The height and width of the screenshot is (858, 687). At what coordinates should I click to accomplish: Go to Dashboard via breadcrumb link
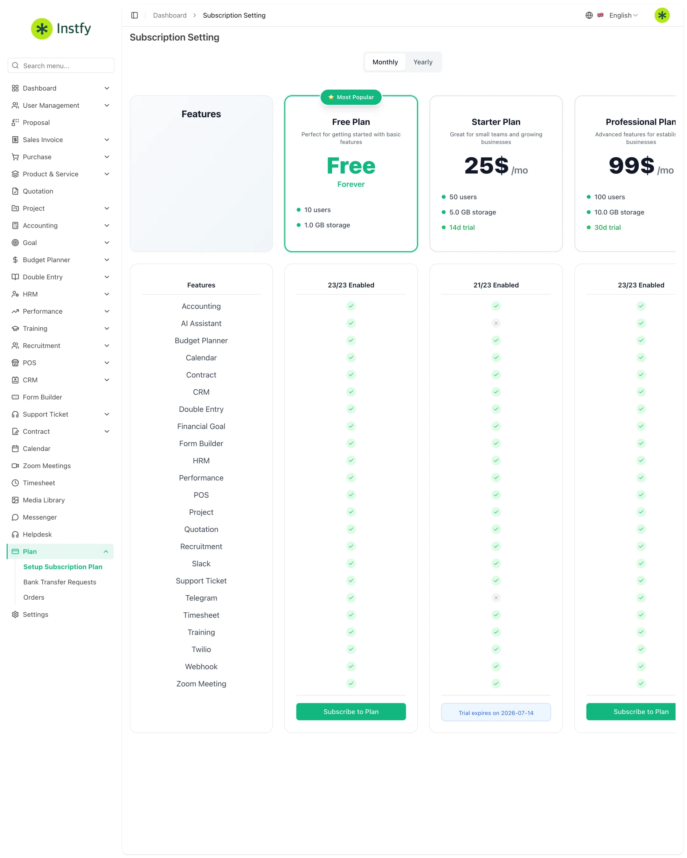[170, 15]
